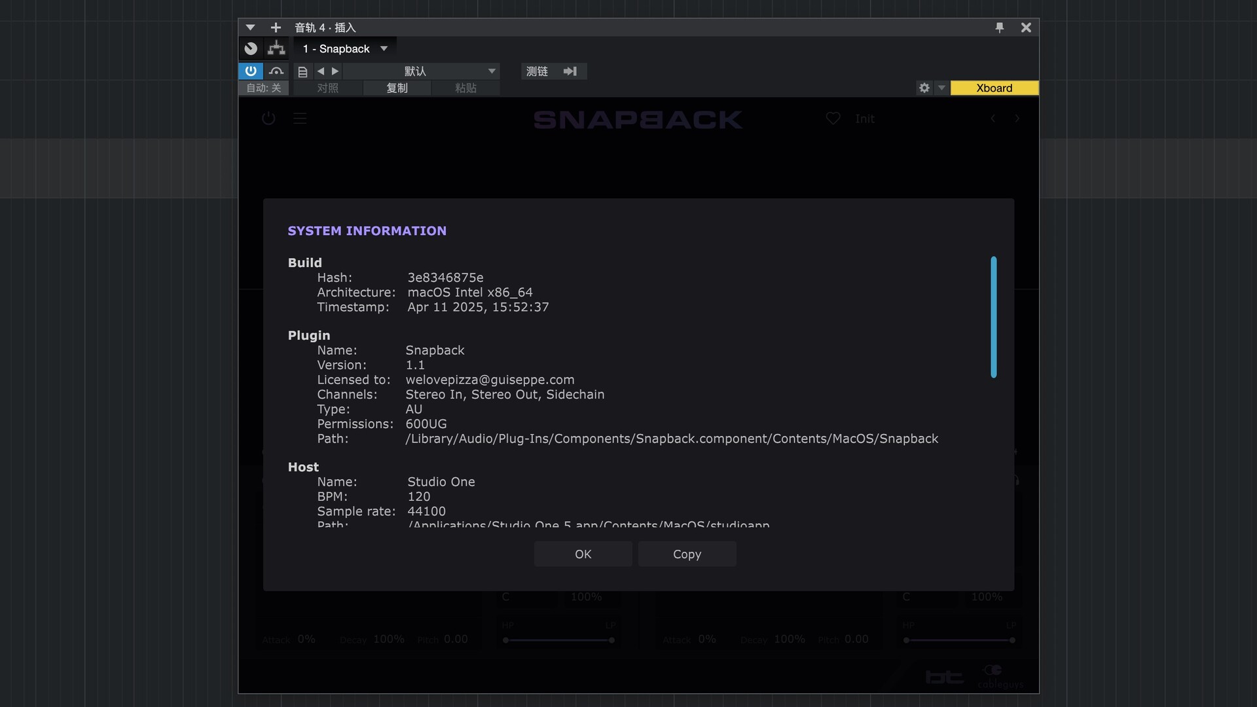Expand the arrow next to gear icon
Screen dimensions: 1257x707
[941, 88]
